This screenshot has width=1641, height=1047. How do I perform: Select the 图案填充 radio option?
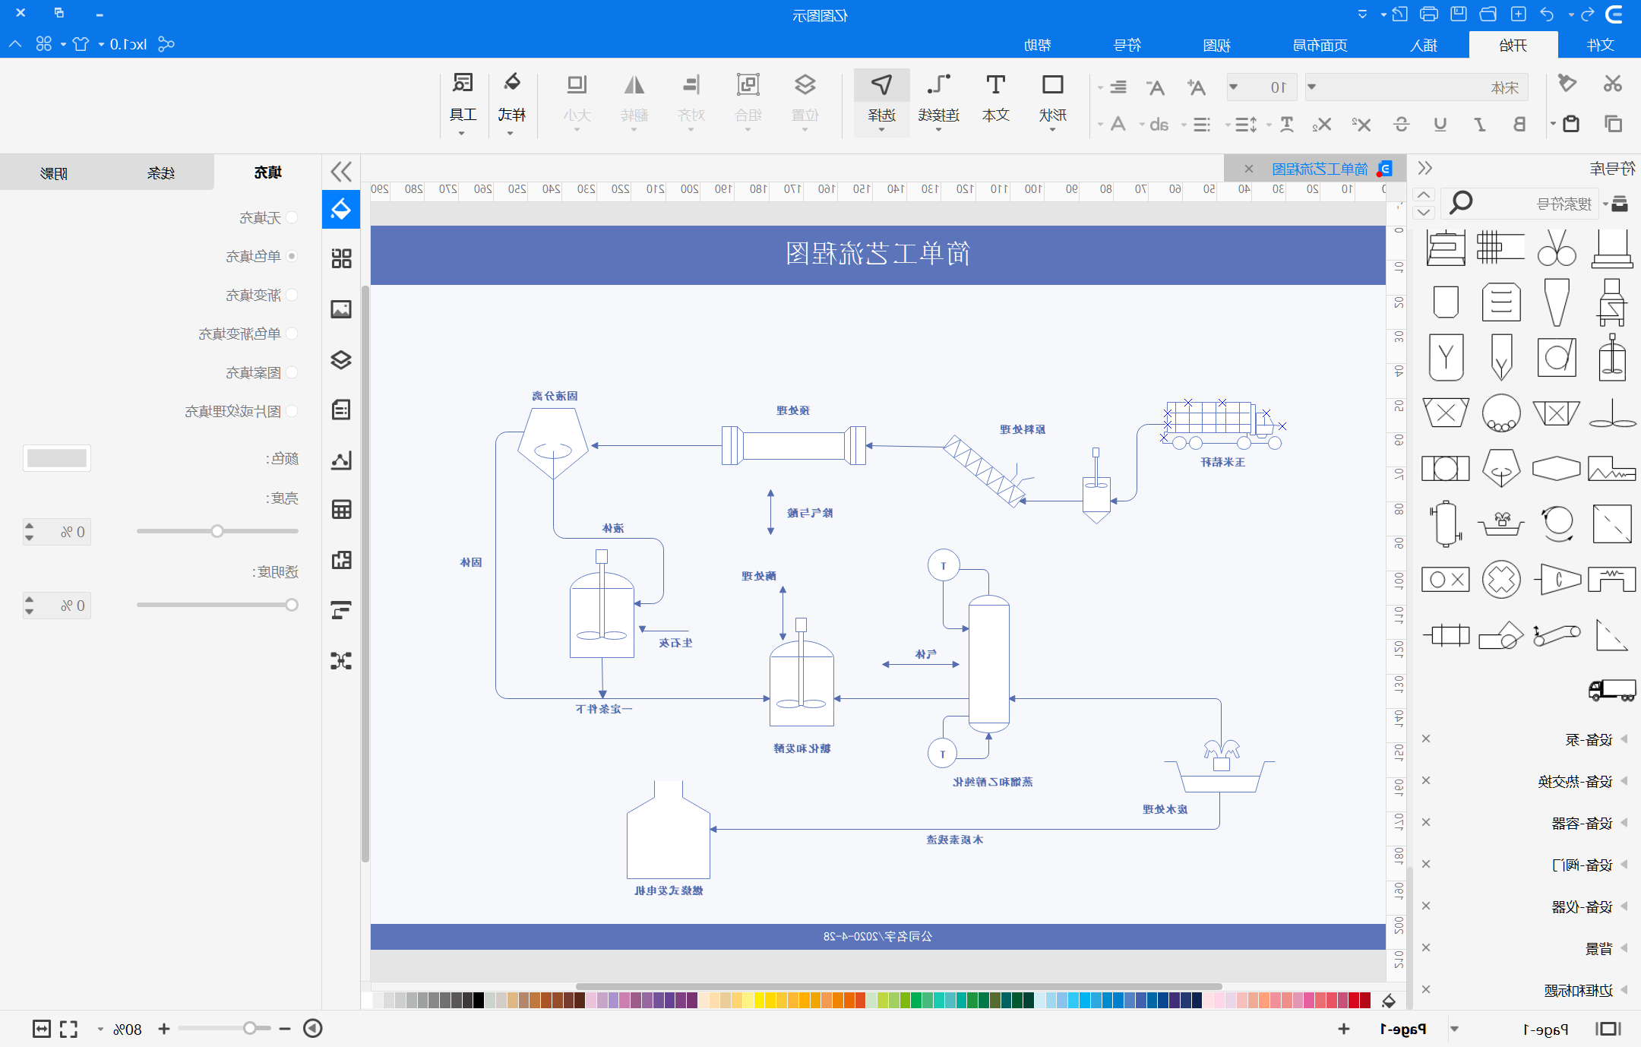(292, 372)
